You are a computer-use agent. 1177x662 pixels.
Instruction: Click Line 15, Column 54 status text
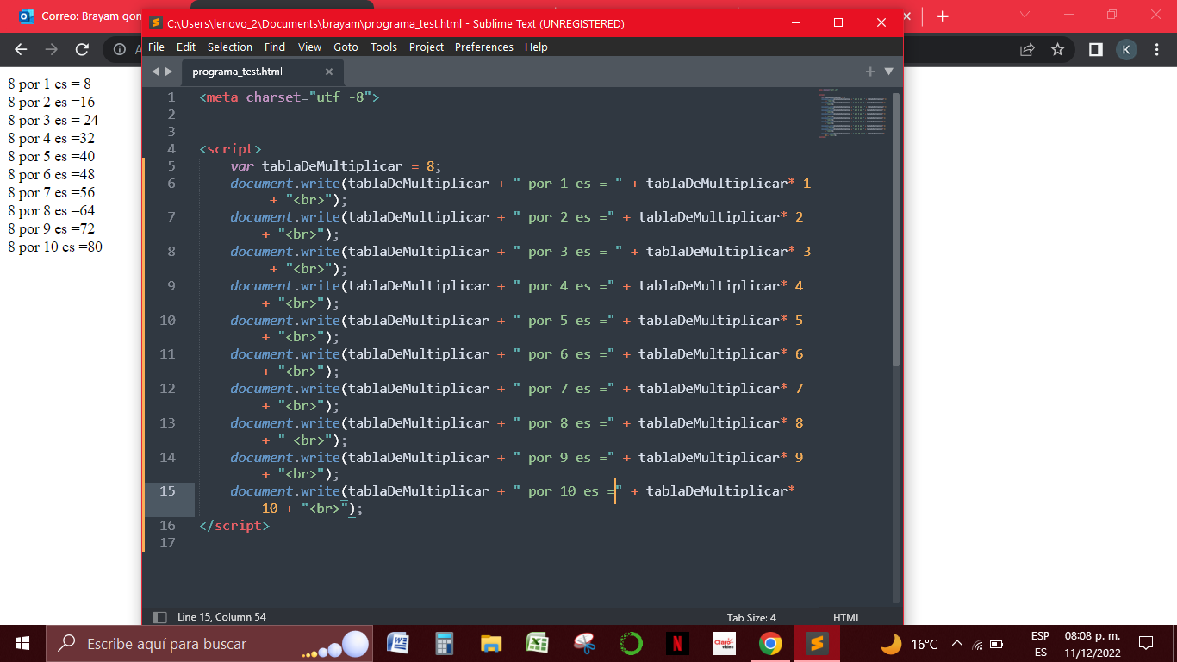[x=221, y=617]
